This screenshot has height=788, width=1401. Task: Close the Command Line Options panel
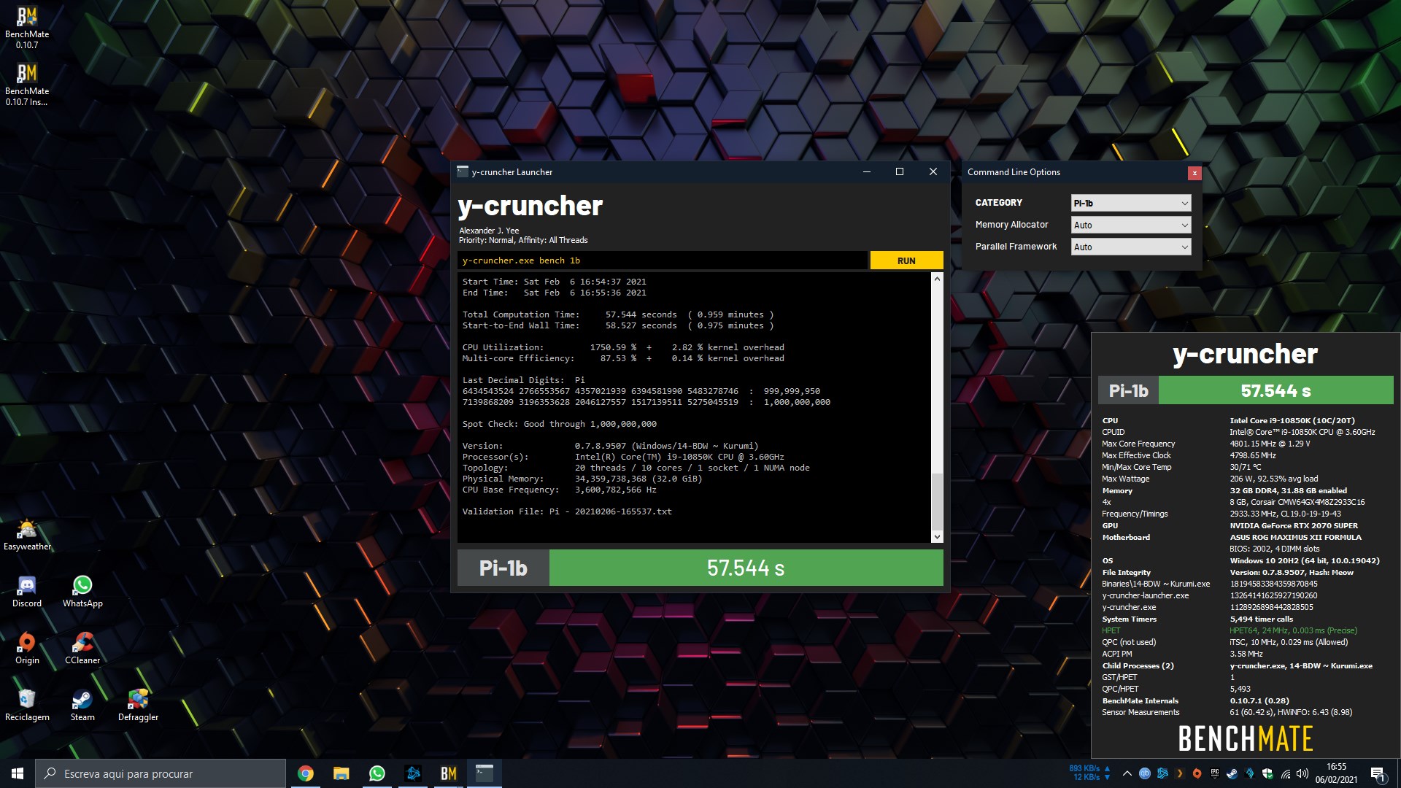1194,173
